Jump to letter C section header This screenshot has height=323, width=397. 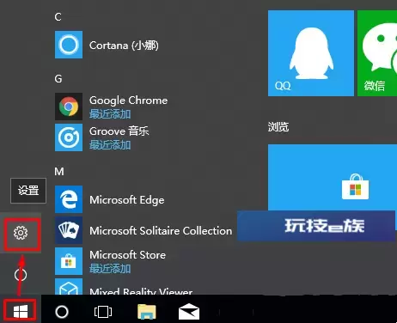[x=58, y=17]
